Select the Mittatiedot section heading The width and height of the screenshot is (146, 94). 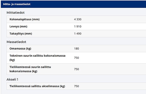pyautogui.click(x=15, y=13)
